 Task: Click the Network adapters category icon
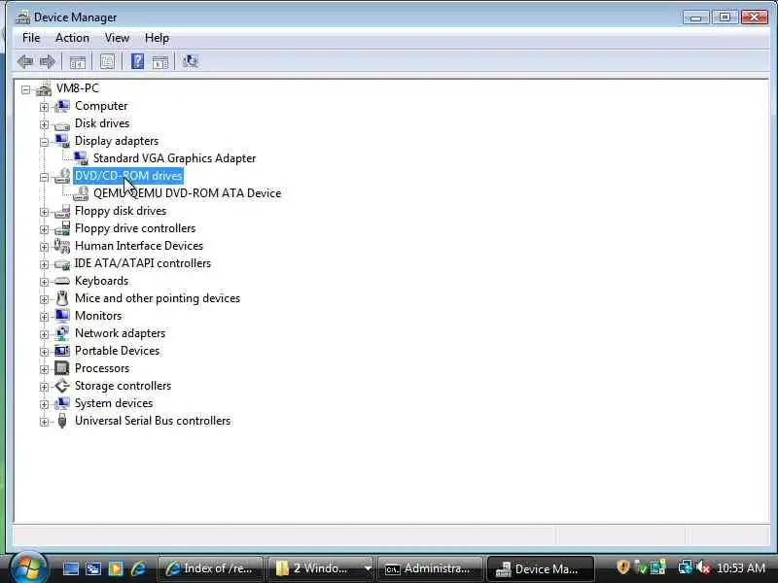(x=62, y=333)
